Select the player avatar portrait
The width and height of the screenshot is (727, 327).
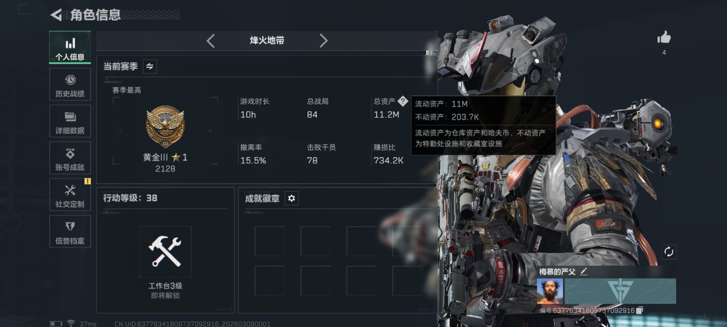pos(550,291)
